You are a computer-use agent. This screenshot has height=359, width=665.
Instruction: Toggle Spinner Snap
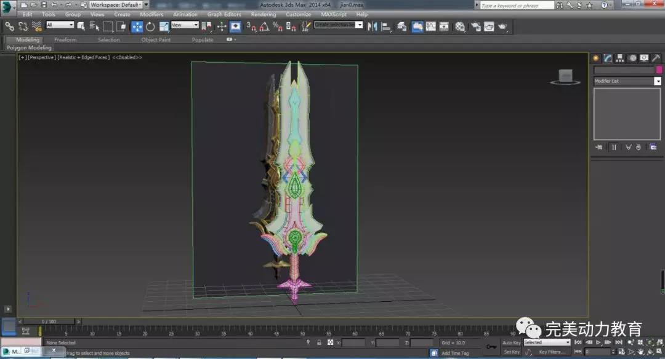(x=291, y=26)
